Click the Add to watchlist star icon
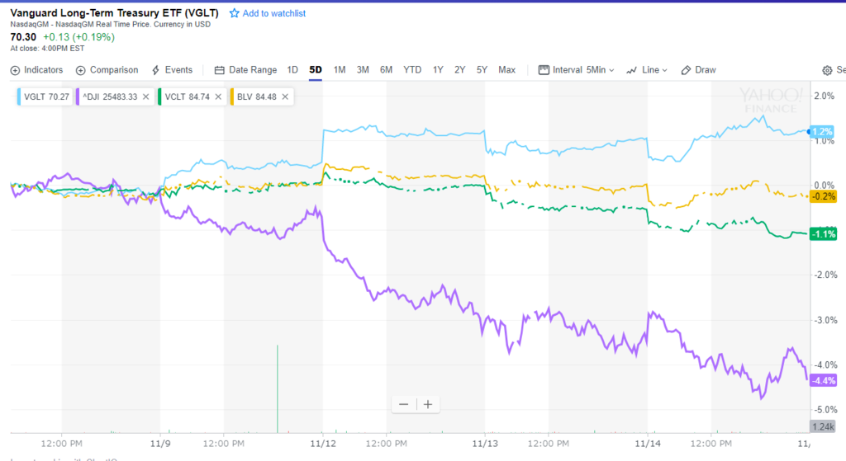Screen dimensions: 846x461 pos(234,13)
